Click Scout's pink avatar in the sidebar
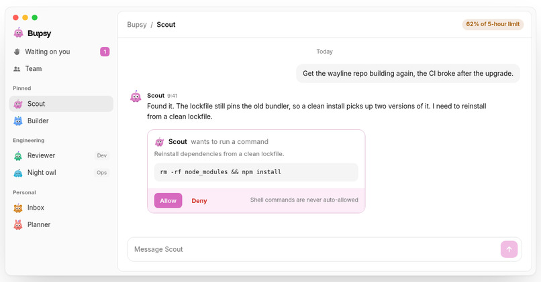Image resolution: width=541 pixels, height=282 pixels. point(18,104)
